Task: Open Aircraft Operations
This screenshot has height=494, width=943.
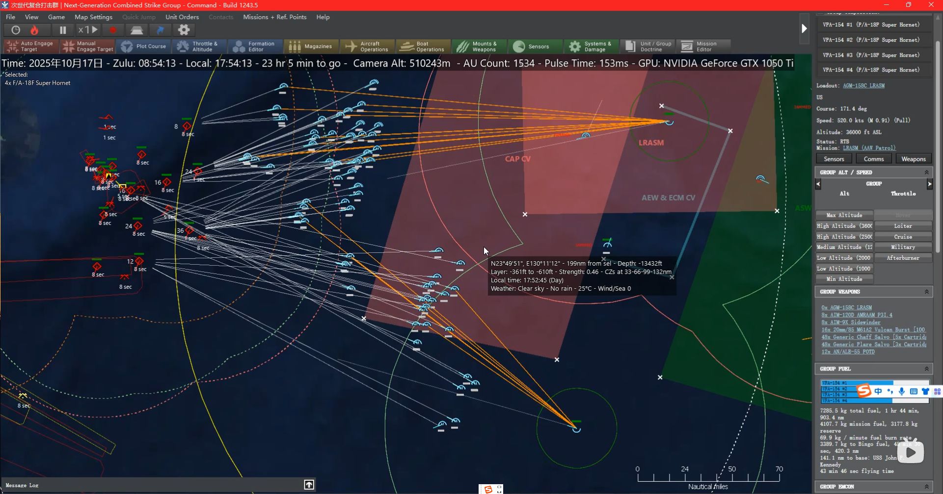Action: pos(368,46)
